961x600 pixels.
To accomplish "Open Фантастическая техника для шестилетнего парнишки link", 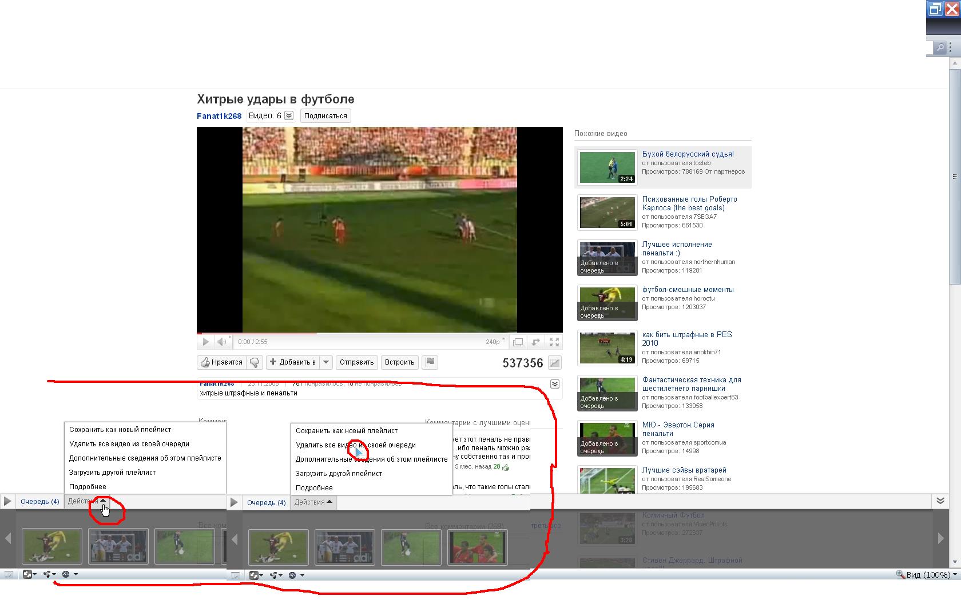I will click(691, 384).
